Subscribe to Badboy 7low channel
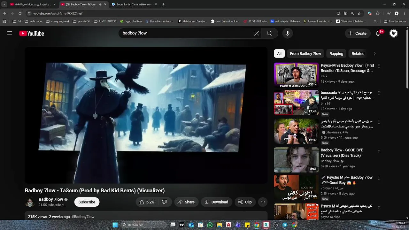Screen dimensions: 409x230 click(87, 202)
